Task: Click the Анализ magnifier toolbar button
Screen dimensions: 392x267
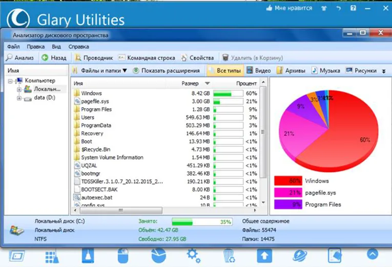Action: coord(20,58)
